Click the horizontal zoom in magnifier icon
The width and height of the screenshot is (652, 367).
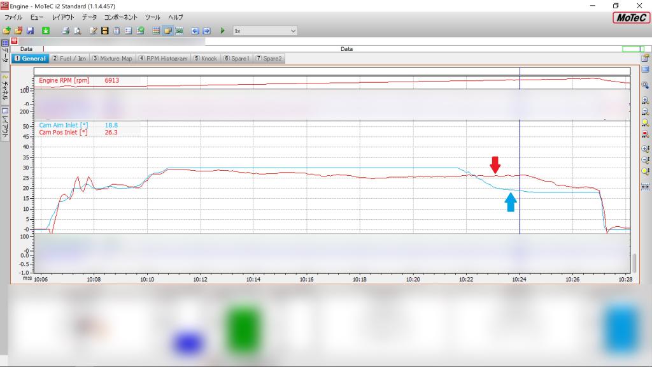[645, 100]
